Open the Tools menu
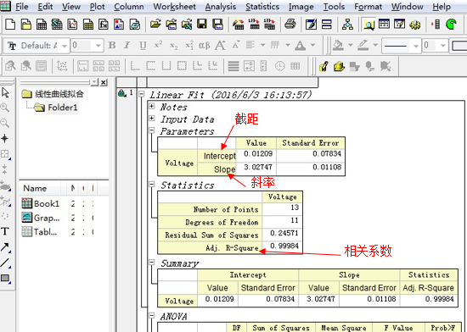This screenshot has width=467, height=332. (x=334, y=7)
